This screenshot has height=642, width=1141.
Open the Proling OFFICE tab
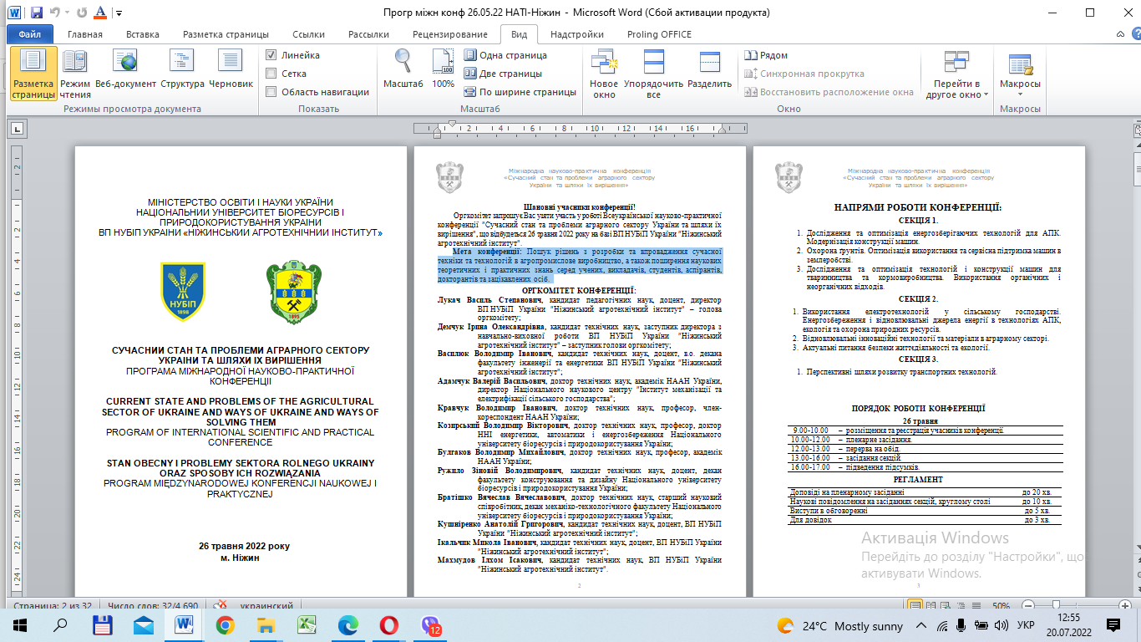659,34
